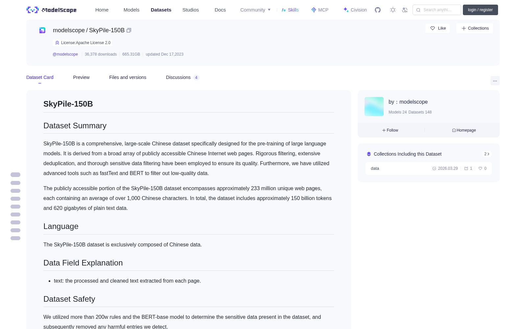The image size is (526, 329).
Task: Open Civision from navigation bar
Action: [355, 10]
